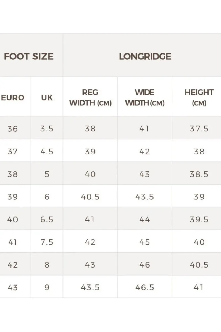
Task: Click the HEIGHT (CM) column header
Action: click(x=199, y=98)
